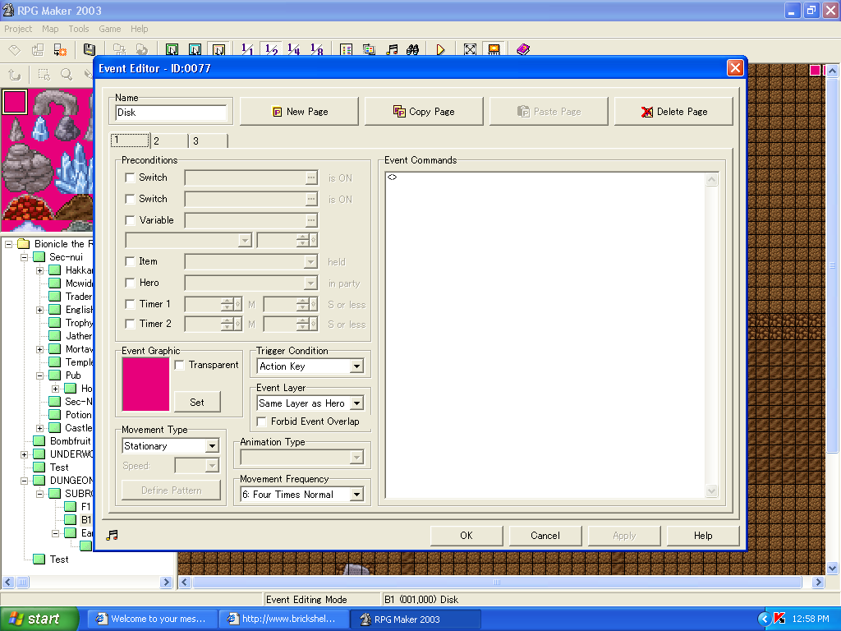Viewport: 841px width, 631px height.
Task: Open the Database toolbar icon
Action: point(346,50)
